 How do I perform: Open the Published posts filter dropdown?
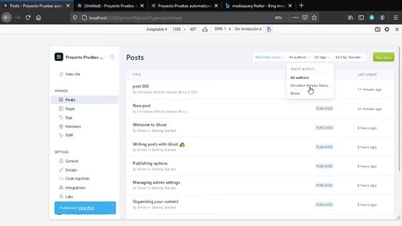point(269,57)
